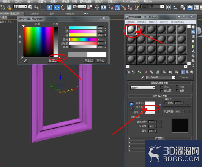202x167 pixels.
Task: Click the 重置 reset button in color selector
Action: [x=52, y=60]
